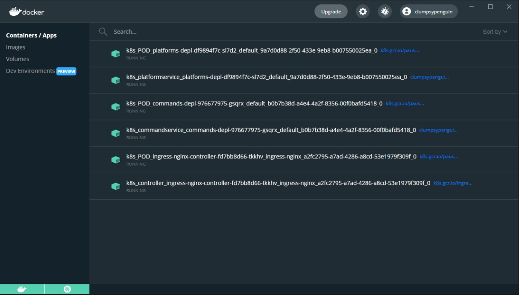This screenshot has height=295, width=519.
Task: Click the PREVIEW badge next to Dev Environments
Action: 66,71
